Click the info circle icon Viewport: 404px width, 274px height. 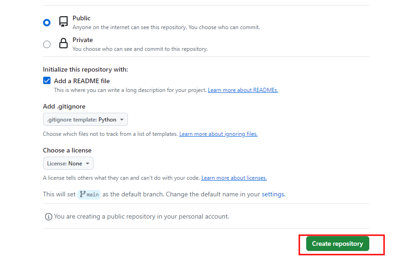pos(49,217)
